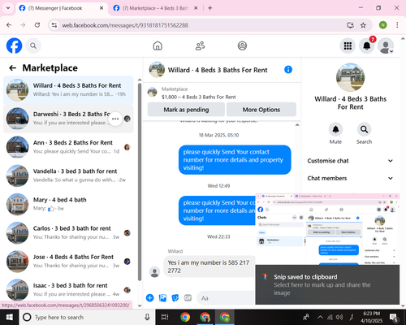Open the three-dot menu on Darweshi chat
406x325 pixels.
(115, 119)
